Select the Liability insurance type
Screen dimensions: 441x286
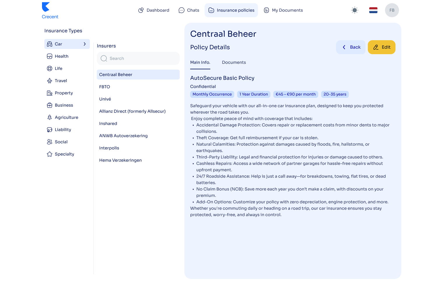point(67,130)
